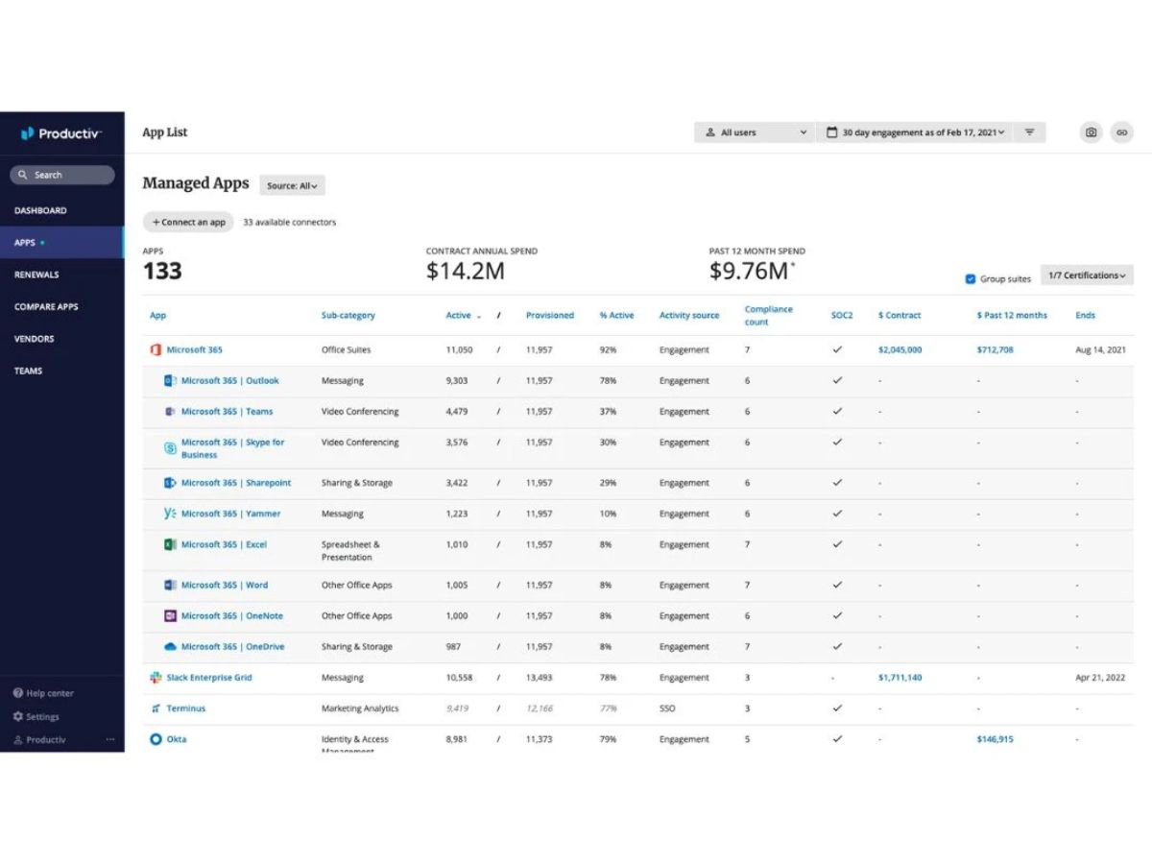Click Connect an app button
This screenshot has height=864, width=1152.
click(188, 222)
